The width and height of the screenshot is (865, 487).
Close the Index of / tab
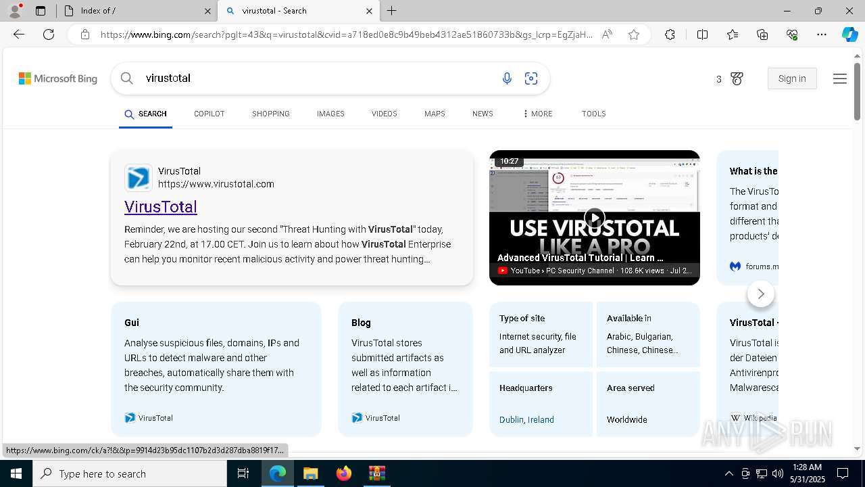(x=207, y=11)
